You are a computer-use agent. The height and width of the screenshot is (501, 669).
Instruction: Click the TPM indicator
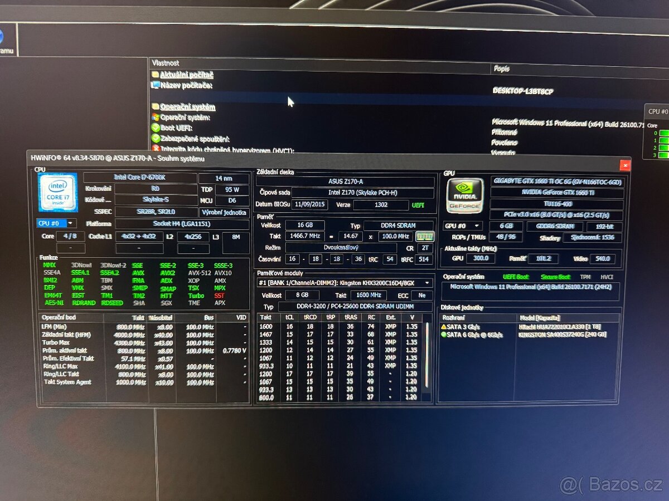(585, 277)
